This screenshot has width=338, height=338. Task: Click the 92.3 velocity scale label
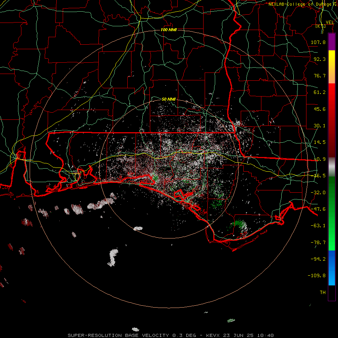tap(320, 59)
